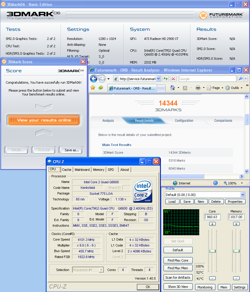Screen dimensions: 250x292
Task: Expand search provider dropdown arrow
Action: (246, 79)
